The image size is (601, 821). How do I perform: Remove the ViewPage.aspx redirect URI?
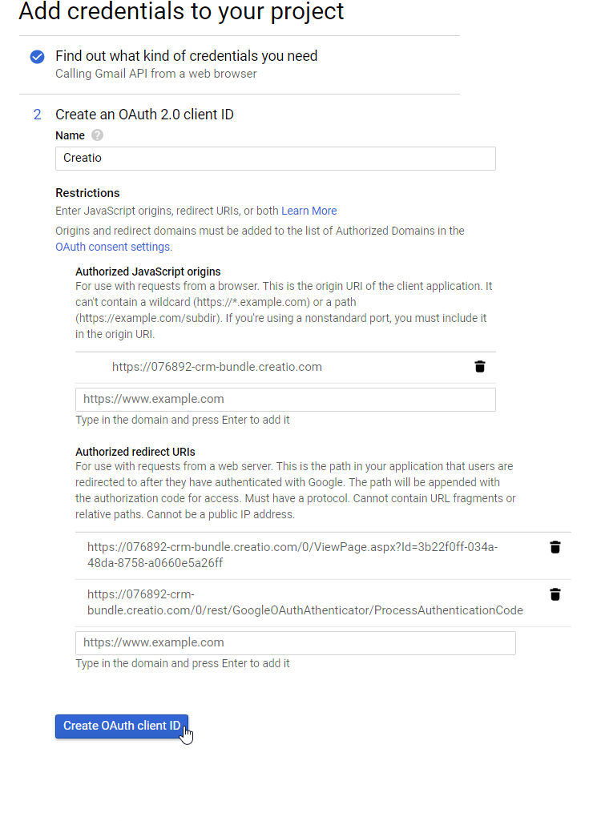coord(555,547)
